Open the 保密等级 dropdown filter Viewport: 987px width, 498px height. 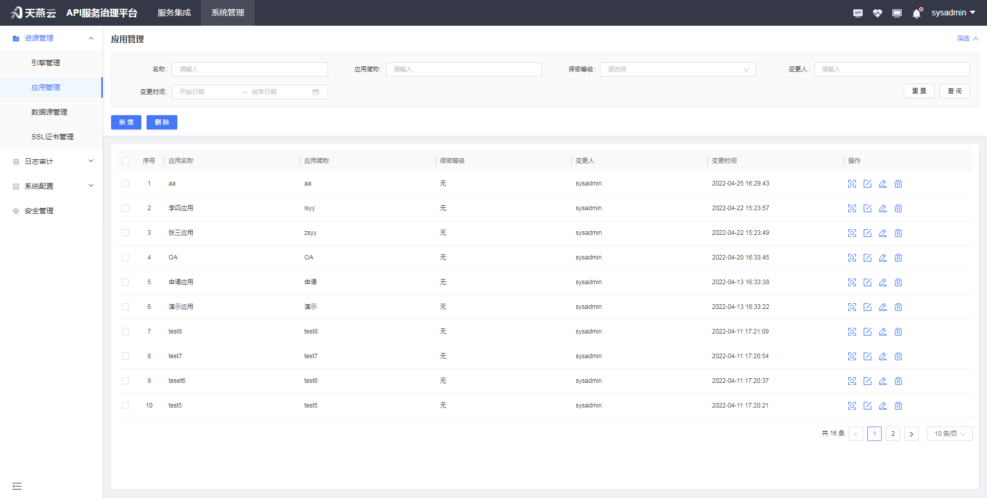[x=677, y=69]
